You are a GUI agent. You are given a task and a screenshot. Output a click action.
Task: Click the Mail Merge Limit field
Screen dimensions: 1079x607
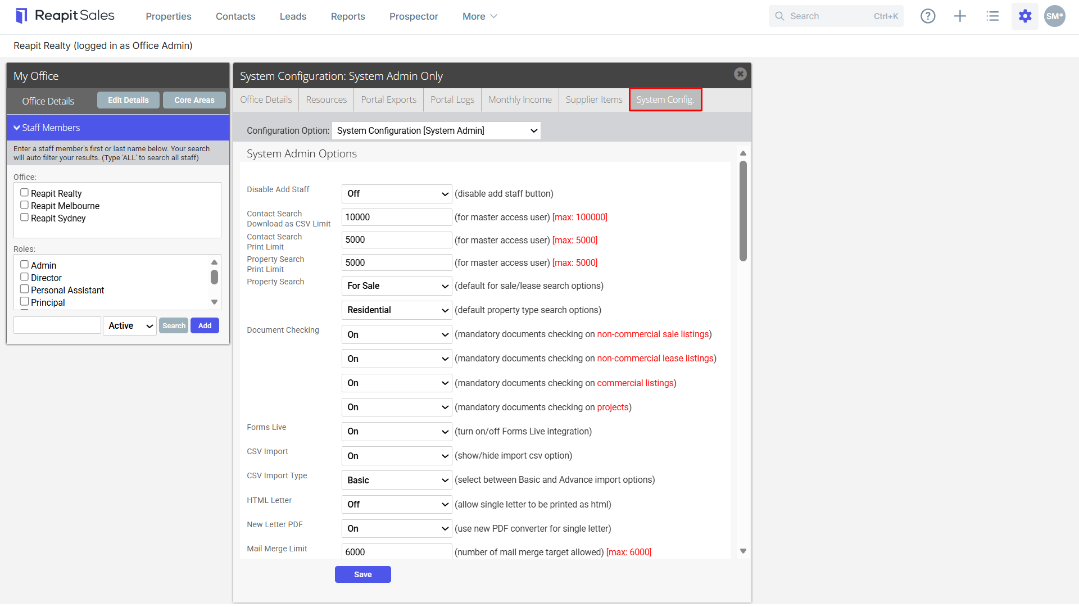point(397,552)
